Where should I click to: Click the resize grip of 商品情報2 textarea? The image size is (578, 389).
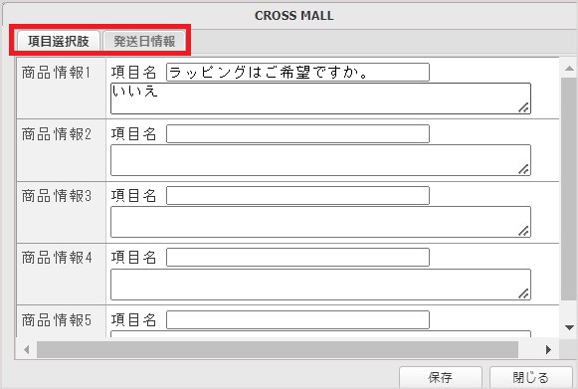click(524, 169)
